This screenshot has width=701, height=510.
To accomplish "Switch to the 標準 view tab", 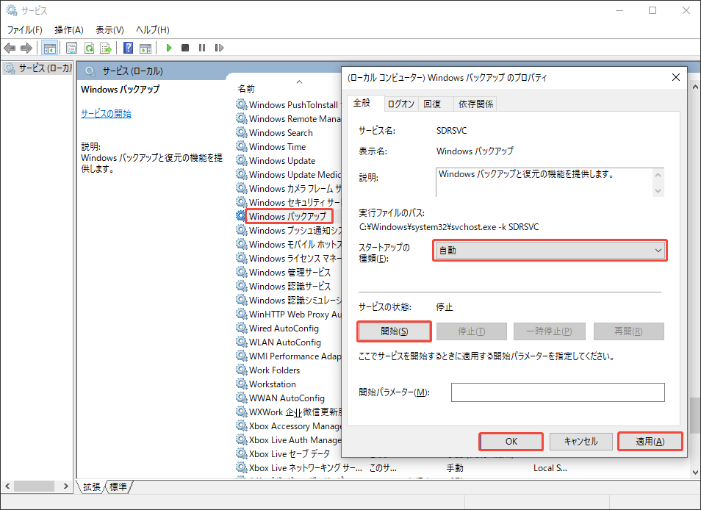I will 118,486.
